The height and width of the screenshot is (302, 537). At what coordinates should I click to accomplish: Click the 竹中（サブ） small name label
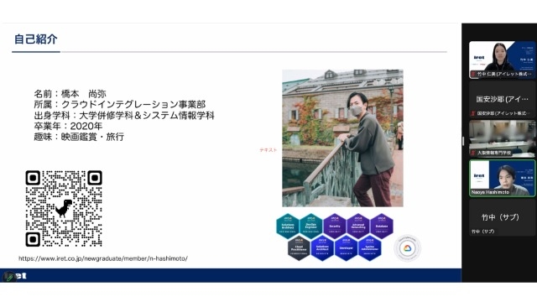[482, 232]
